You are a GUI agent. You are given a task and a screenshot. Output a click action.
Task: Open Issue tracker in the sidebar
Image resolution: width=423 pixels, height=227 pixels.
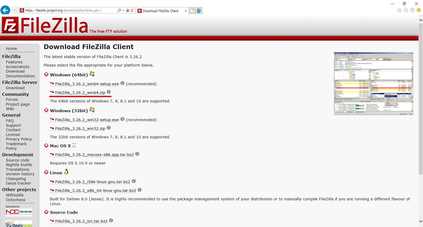click(19, 183)
